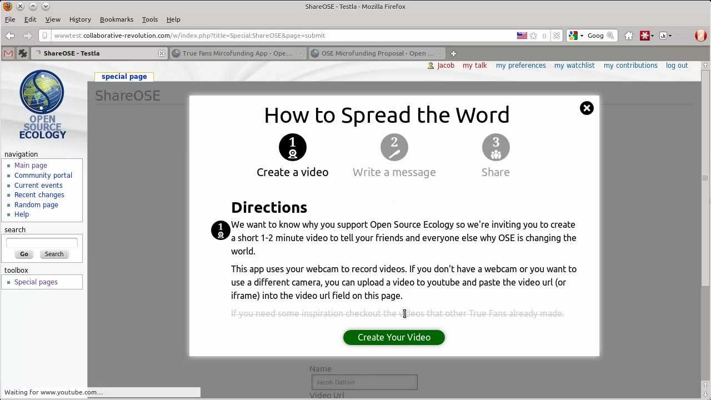Open the Bookmarks menu
This screenshot has width=711, height=400.
(117, 19)
